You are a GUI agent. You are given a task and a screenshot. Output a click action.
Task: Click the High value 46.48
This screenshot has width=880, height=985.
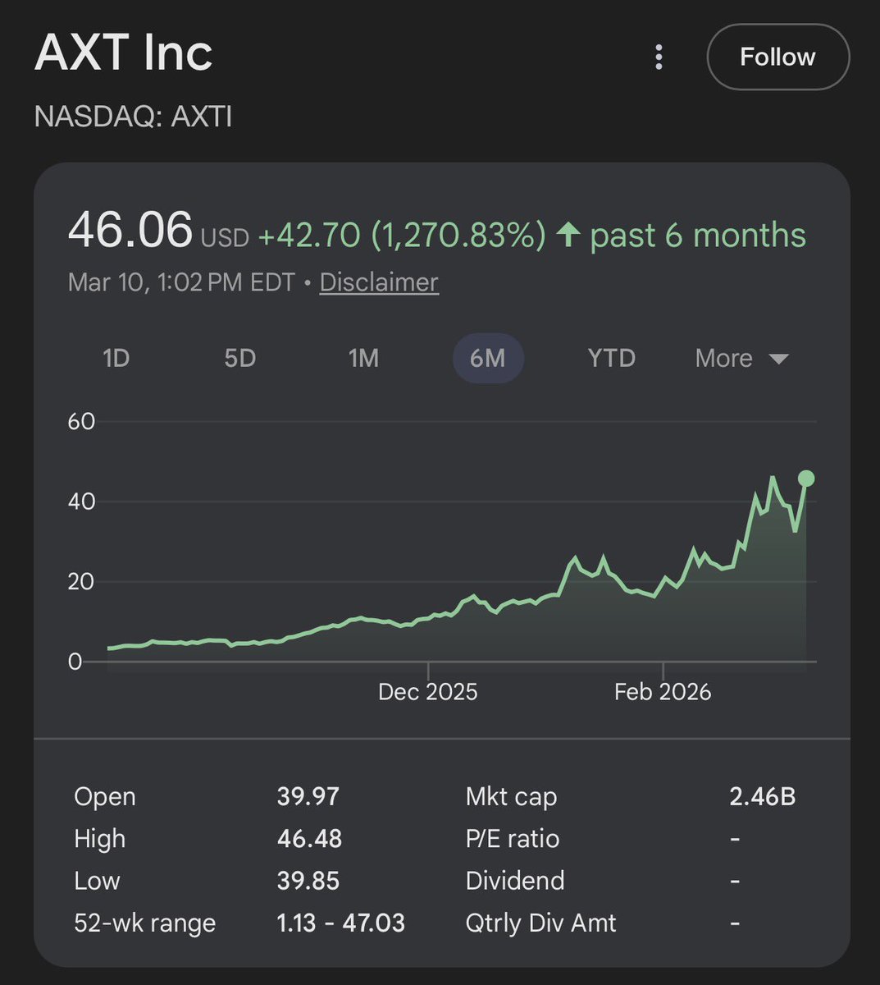pyautogui.click(x=309, y=839)
